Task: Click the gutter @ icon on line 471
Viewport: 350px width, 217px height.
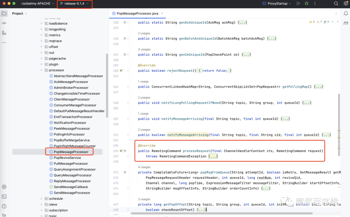Action: 125,172
